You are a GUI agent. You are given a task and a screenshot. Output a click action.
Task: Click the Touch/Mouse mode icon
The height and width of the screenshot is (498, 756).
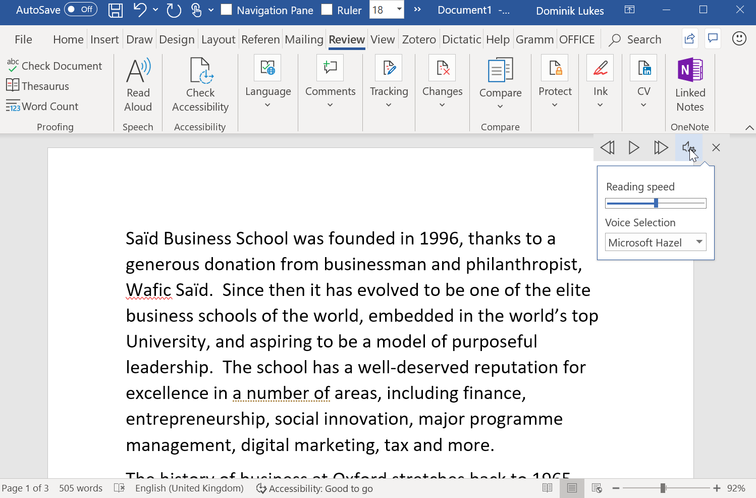click(x=196, y=10)
